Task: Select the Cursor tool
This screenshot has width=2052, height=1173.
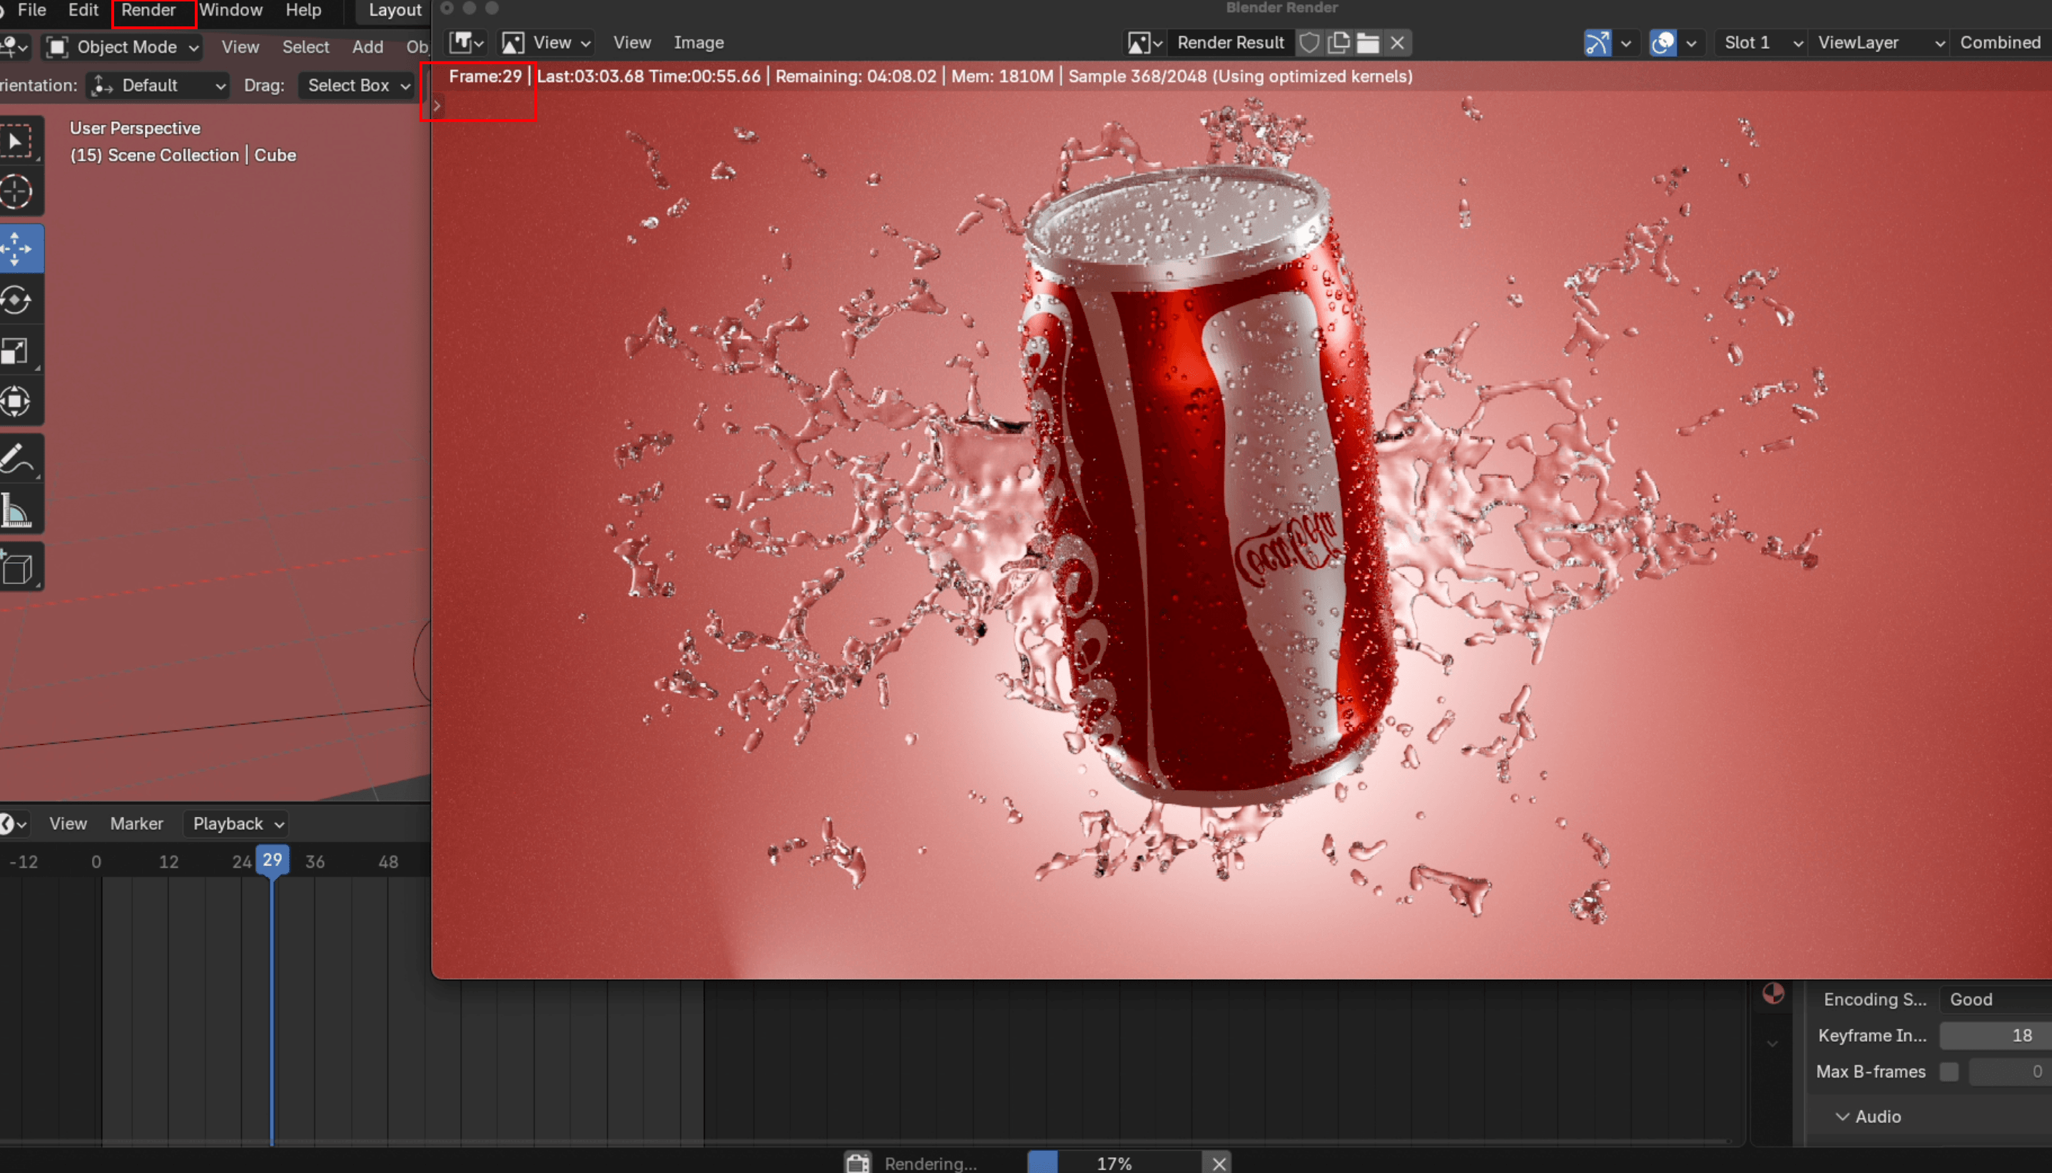Action: (x=16, y=192)
